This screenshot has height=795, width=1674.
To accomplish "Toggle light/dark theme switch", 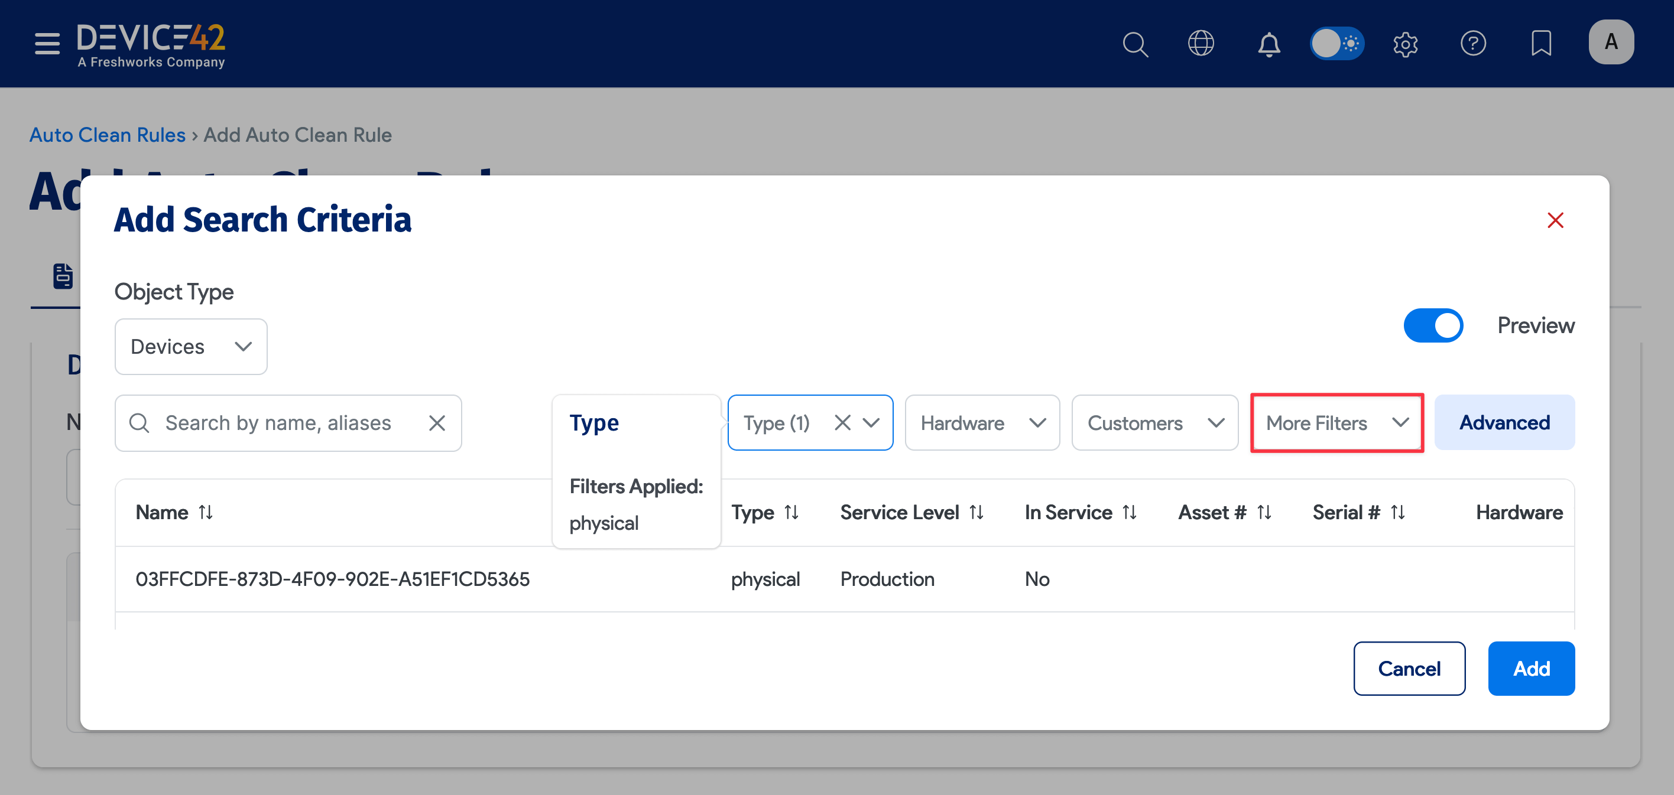I will (1336, 44).
